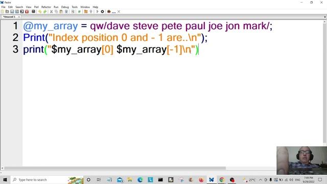Click the red Close file toolbar icon
Viewport: 327px width, 184px height.
[27, 12]
